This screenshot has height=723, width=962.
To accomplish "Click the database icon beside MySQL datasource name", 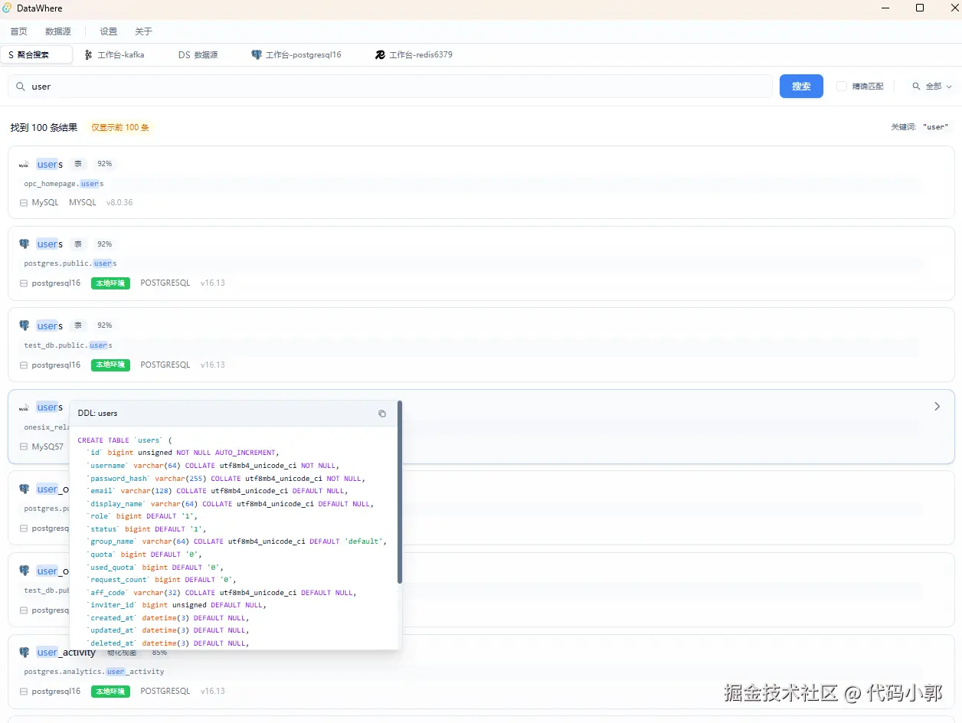I will tap(24, 203).
